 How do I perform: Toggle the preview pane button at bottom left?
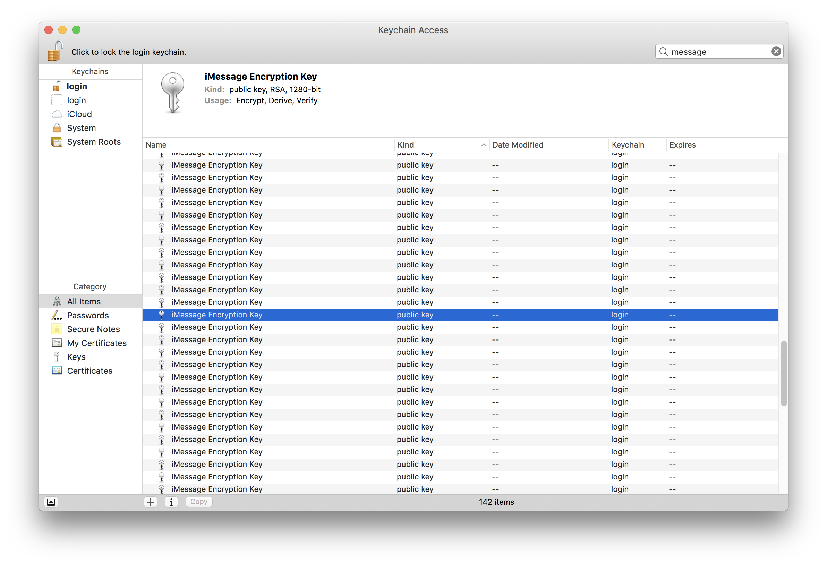51,502
